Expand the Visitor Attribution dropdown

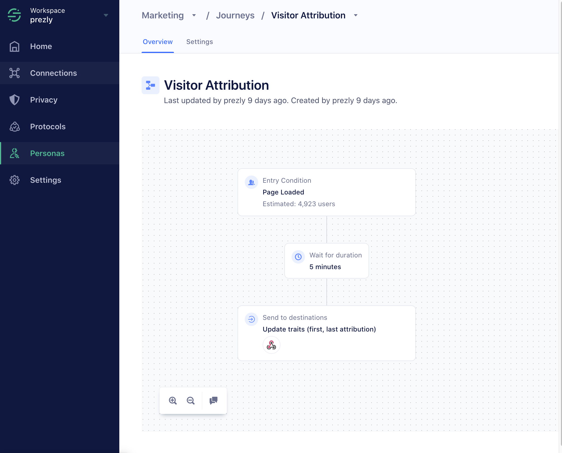coord(356,15)
